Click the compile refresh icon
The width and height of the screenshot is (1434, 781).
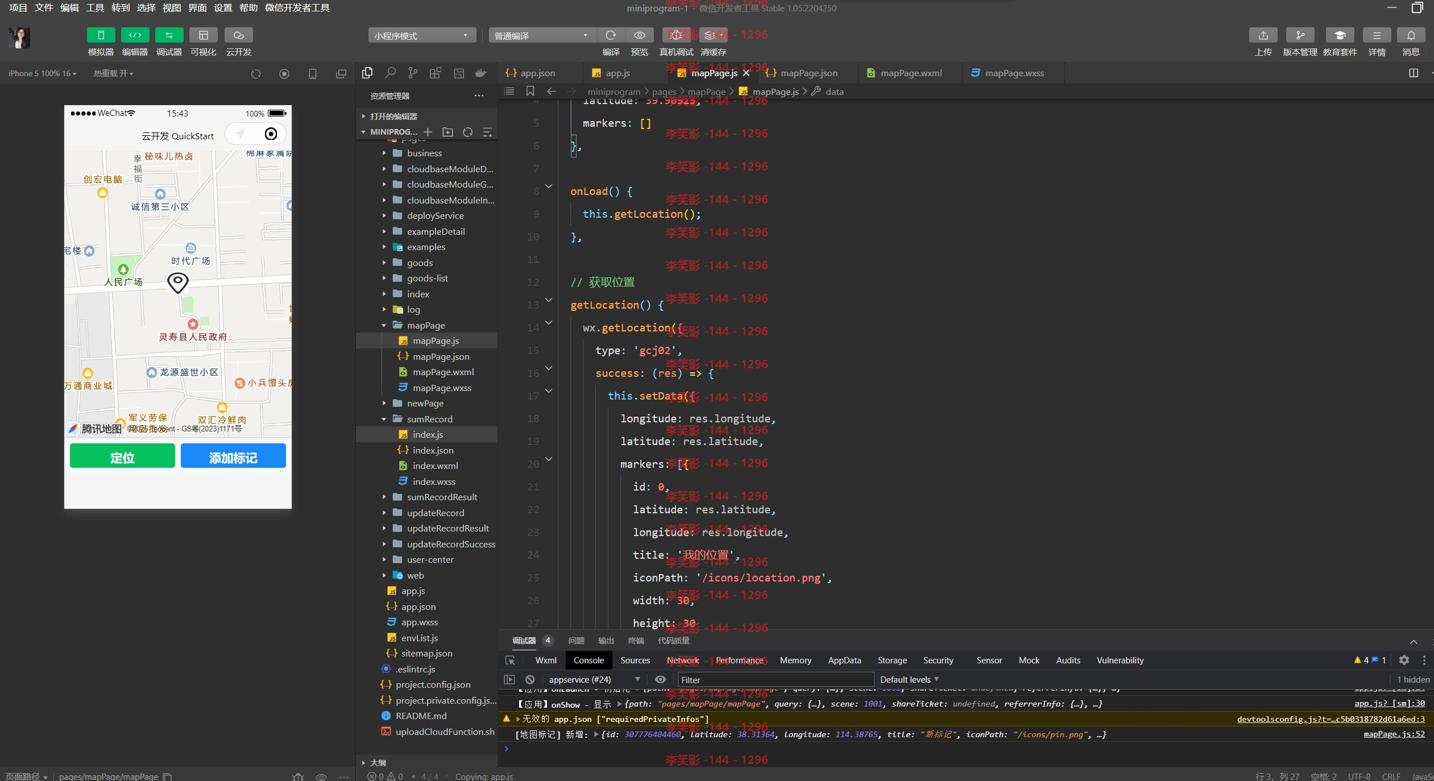(611, 35)
